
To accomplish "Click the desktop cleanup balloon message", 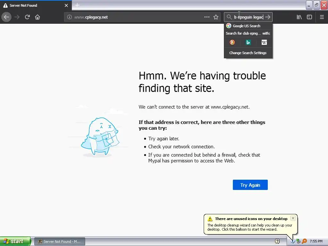I will pyautogui.click(x=250, y=227).
